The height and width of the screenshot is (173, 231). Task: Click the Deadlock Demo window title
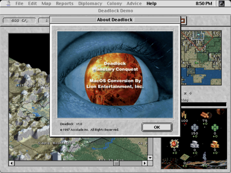(x=115, y=11)
